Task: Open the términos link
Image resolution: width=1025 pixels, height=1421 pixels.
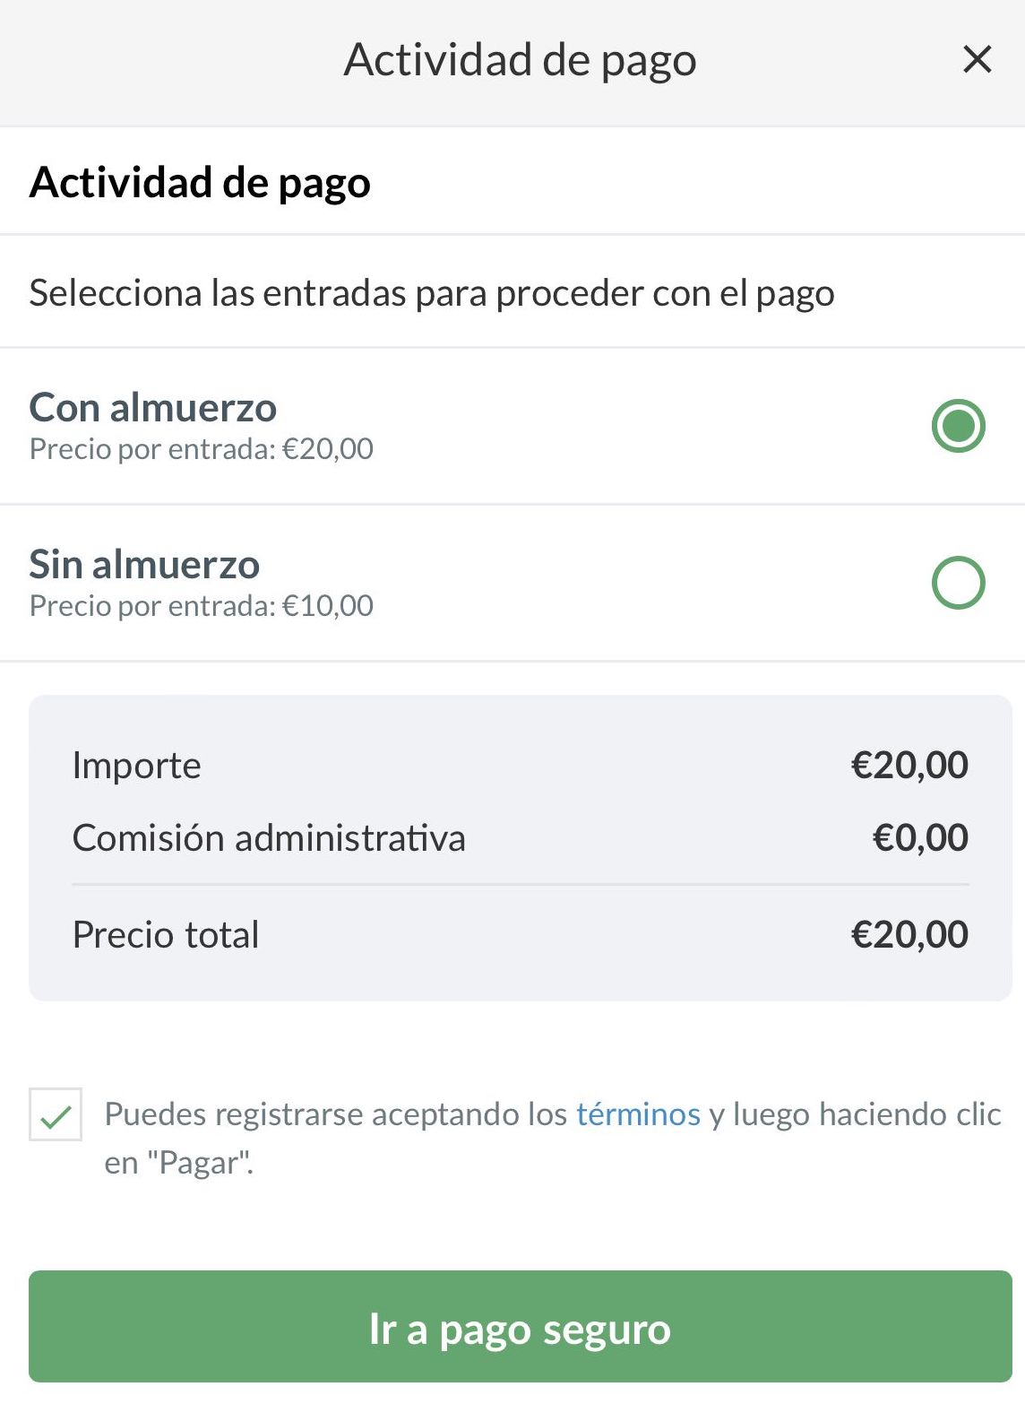Action: tap(638, 1114)
